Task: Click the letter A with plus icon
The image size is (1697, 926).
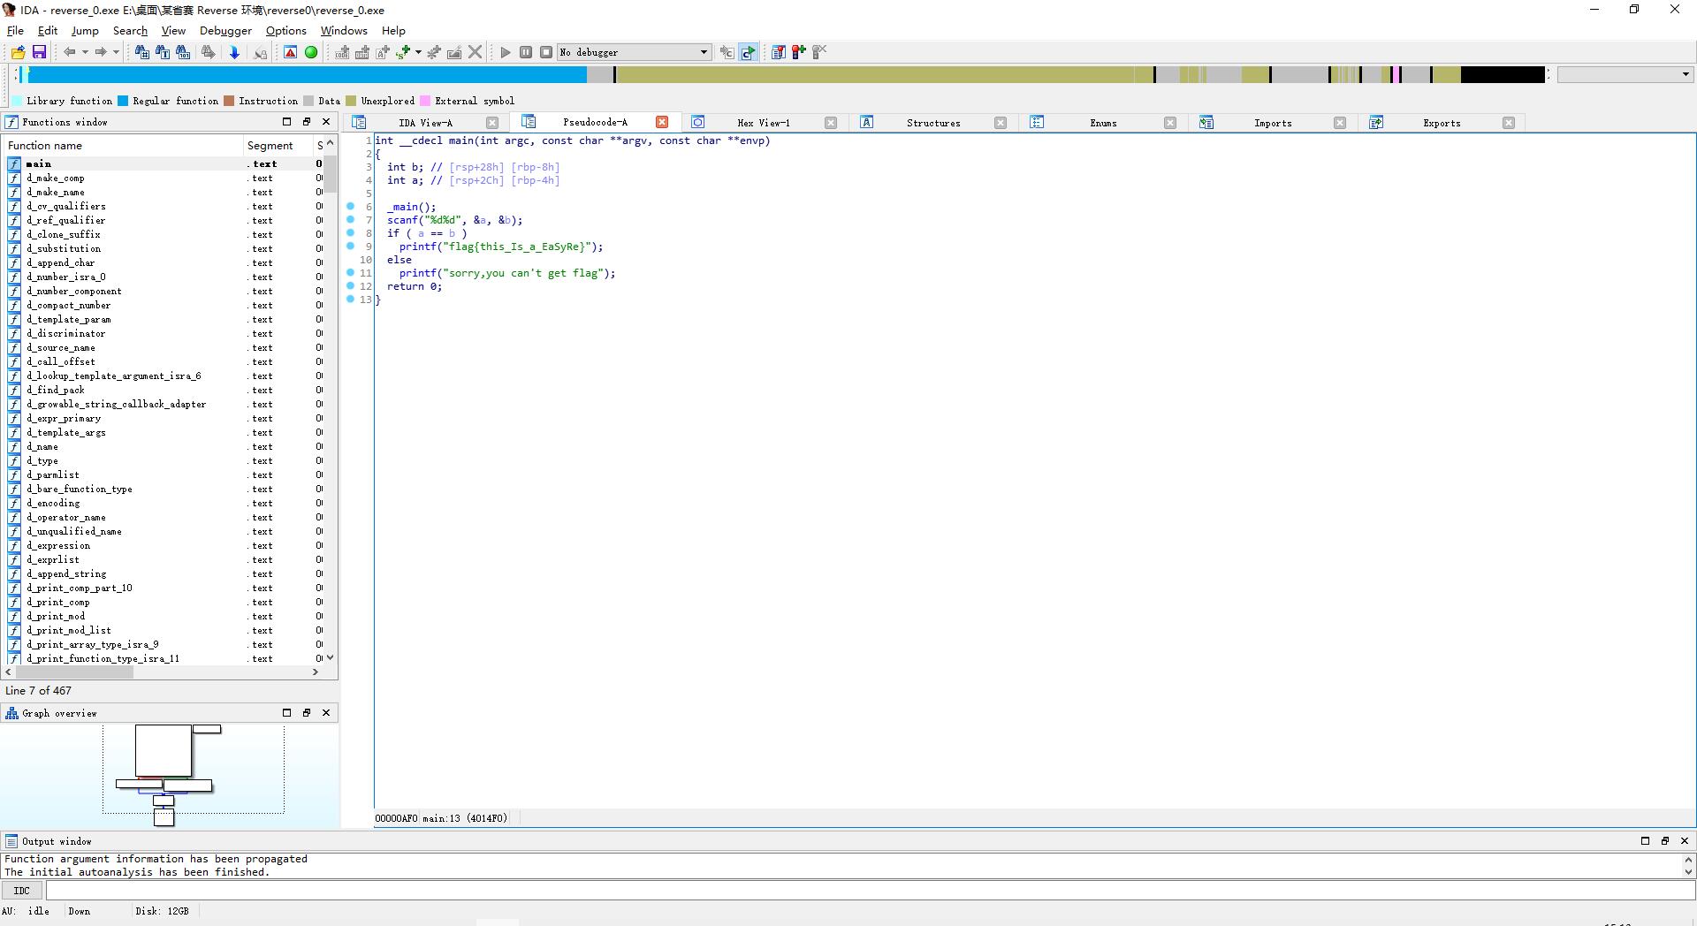Action: pos(383,52)
